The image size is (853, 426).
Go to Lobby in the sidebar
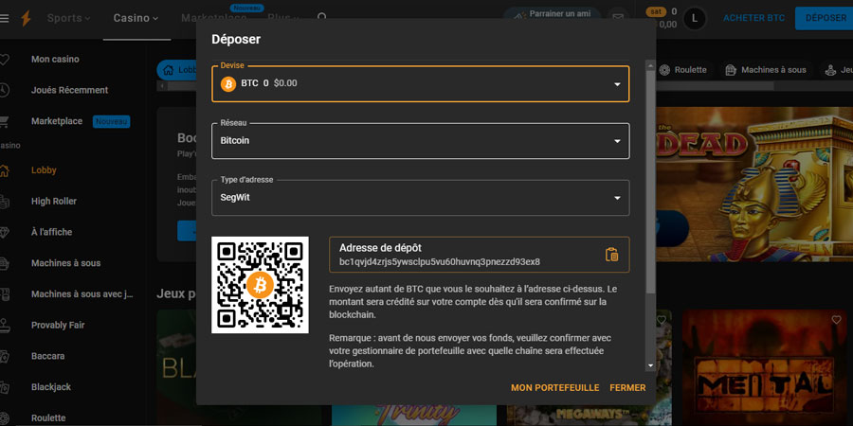[44, 170]
